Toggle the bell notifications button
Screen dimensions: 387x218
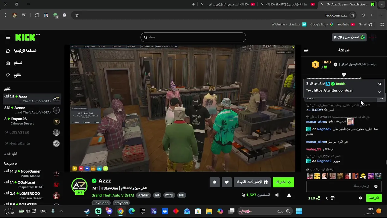[x=215, y=182]
